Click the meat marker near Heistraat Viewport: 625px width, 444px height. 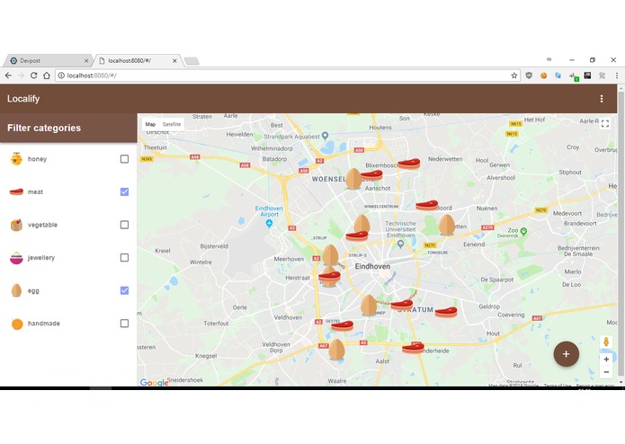(x=329, y=276)
